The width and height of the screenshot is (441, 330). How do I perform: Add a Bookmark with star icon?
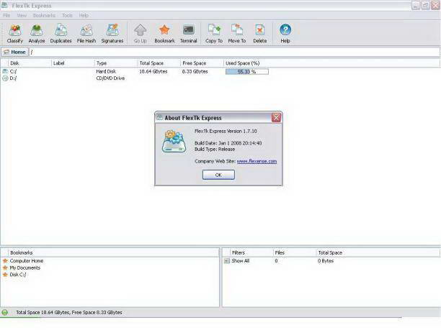point(164,34)
